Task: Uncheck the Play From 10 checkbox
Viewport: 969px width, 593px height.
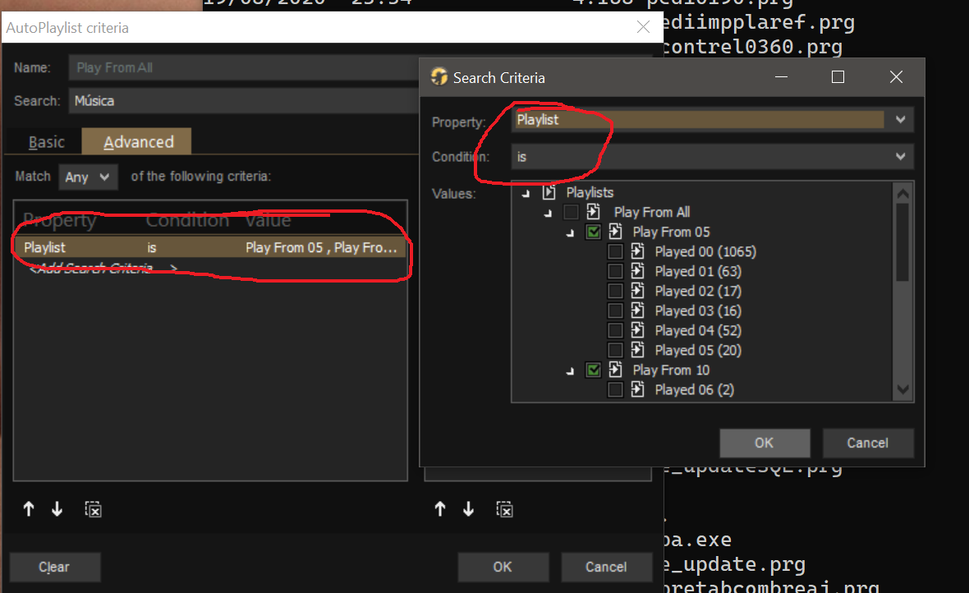Action: [x=593, y=370]
